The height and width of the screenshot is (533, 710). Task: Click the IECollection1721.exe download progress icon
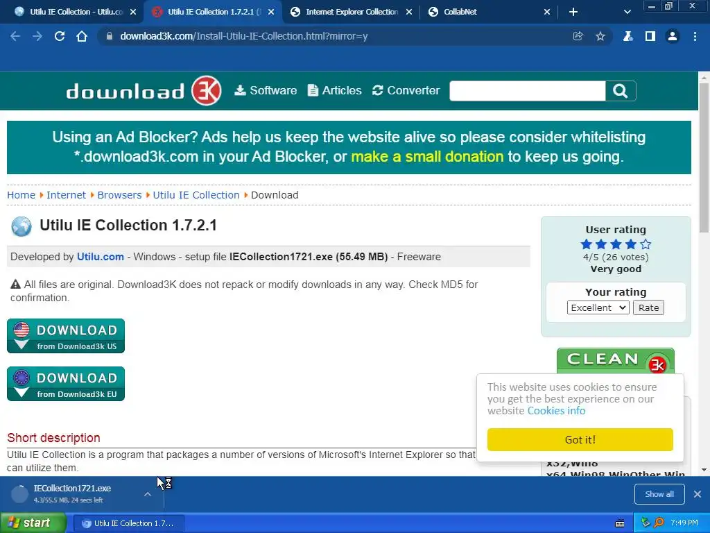point(19,494)
